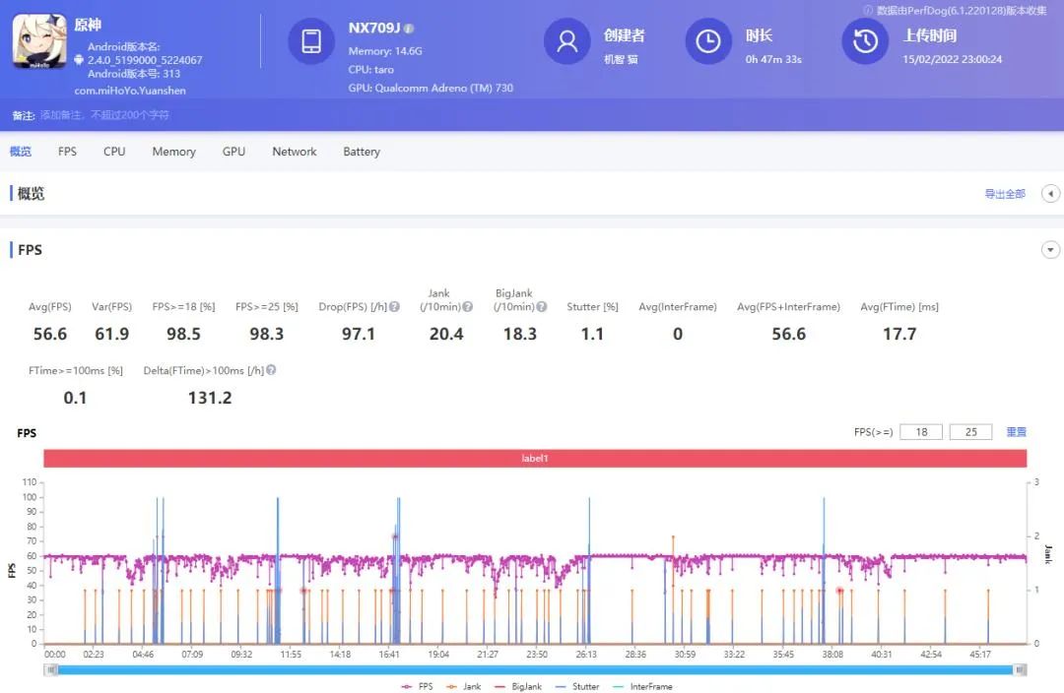Collapse the FPS section with arrow
Viewport: 1064px width, 693px height.
(x=1050, y=250)
